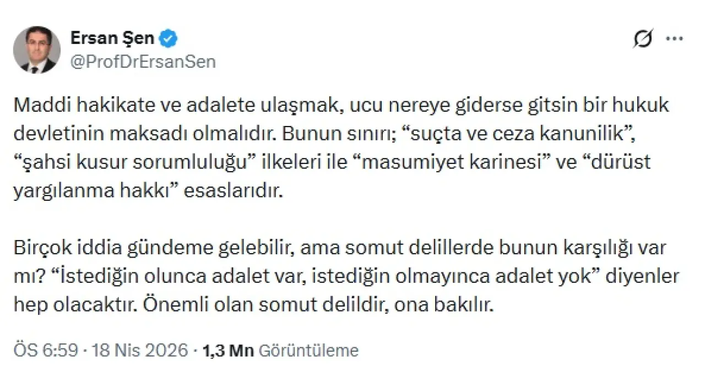
Task: Open the three-dot more options menu
Action: click(x=675, y=40)
